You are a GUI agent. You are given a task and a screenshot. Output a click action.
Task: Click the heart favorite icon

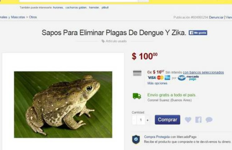tap(188, 120)
